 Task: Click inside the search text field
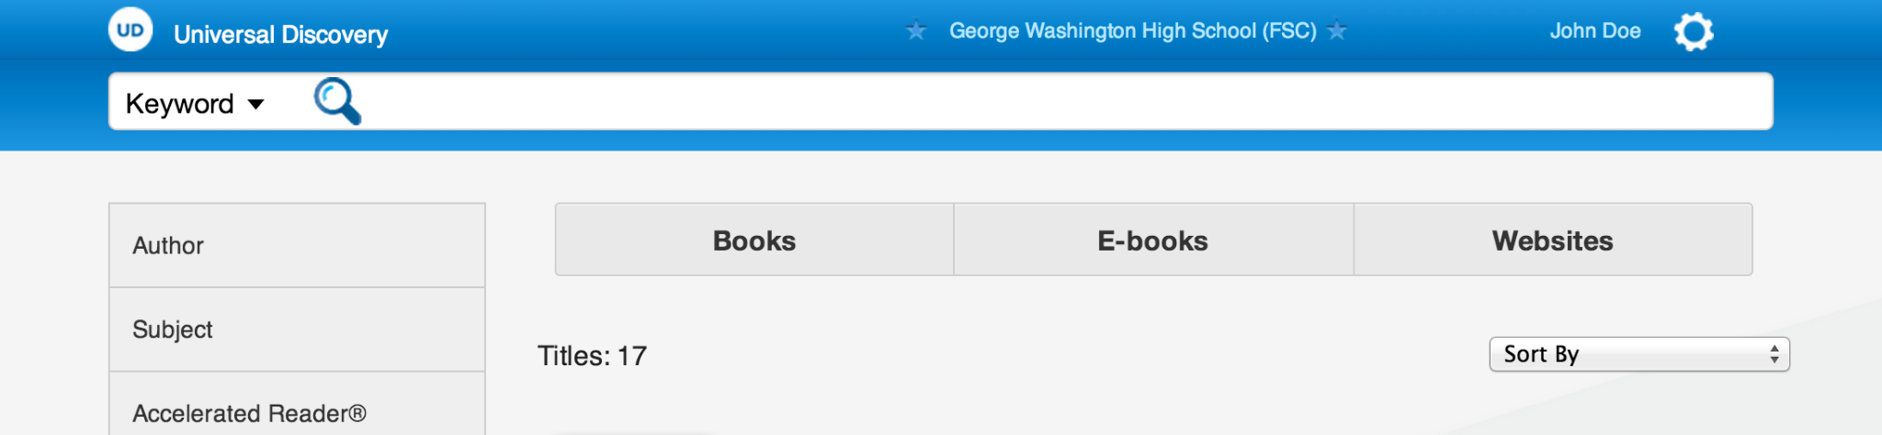point(1066,101)
